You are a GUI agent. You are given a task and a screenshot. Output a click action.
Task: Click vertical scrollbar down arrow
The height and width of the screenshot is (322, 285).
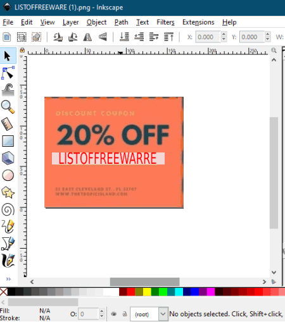point(274,272)
